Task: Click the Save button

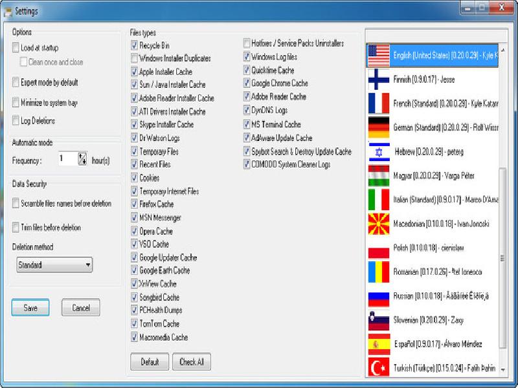Action: (x=30, y=308)
